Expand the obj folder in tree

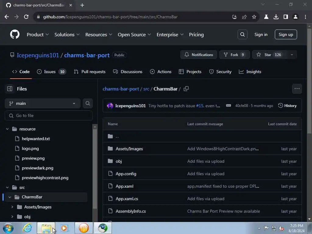pyautogui.click(x=12, y=217)
